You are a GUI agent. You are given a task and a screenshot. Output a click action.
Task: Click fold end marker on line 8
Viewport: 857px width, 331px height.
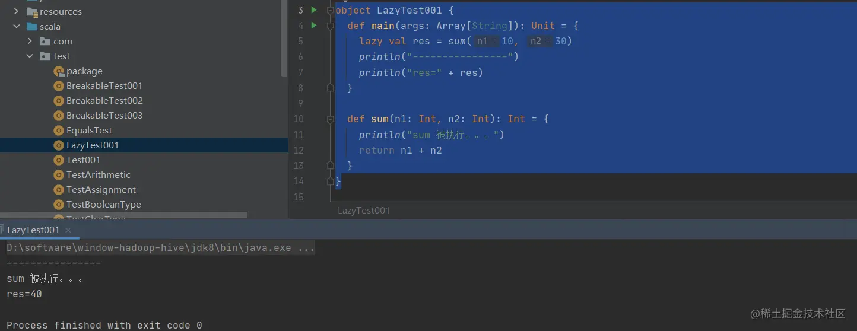331,88
